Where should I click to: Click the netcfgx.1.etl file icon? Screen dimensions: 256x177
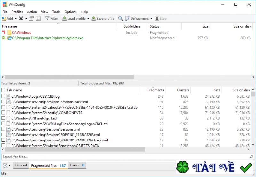coord(8,118)
